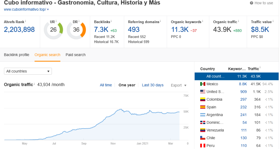This screenshot has width=280, height=149.
Task: Open the All countries dropdown
Action: (x=28, y=71)
